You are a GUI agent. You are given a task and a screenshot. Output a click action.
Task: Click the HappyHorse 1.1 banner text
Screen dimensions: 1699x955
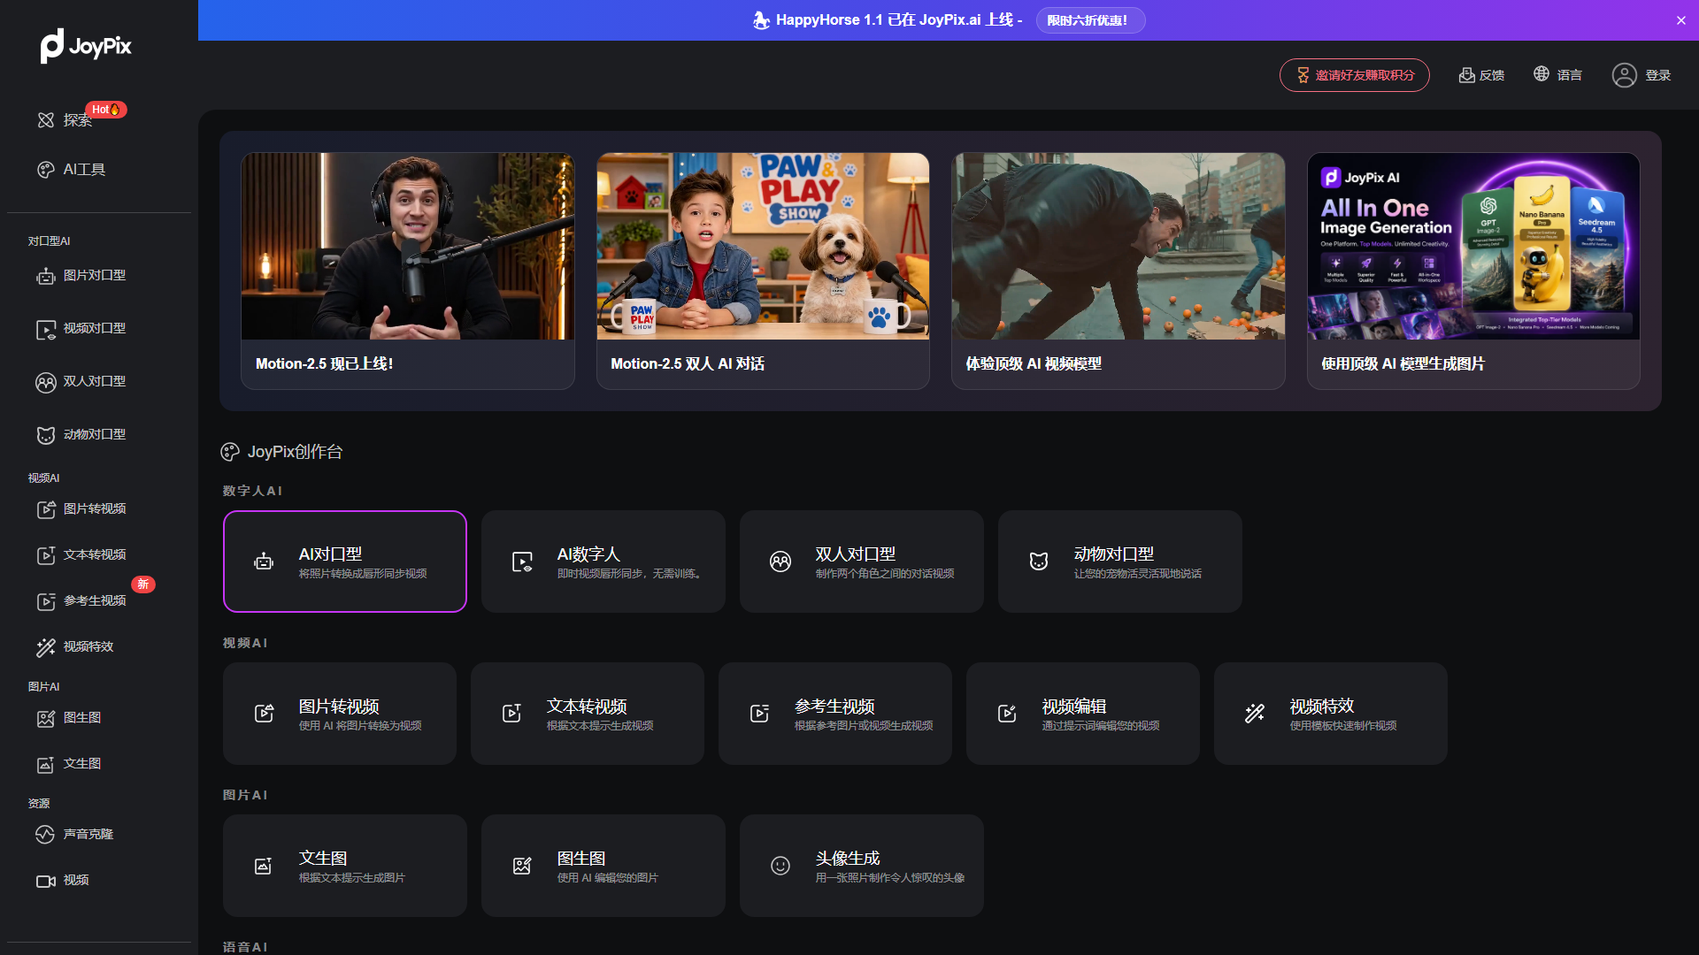point(899,20)
